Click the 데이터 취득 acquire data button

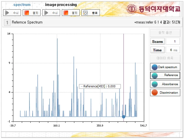[x=165, y=58]
